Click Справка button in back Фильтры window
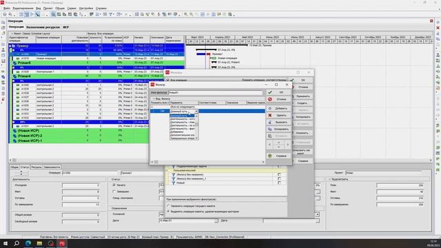 point(302,161)
